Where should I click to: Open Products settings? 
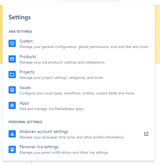point(79,59)
